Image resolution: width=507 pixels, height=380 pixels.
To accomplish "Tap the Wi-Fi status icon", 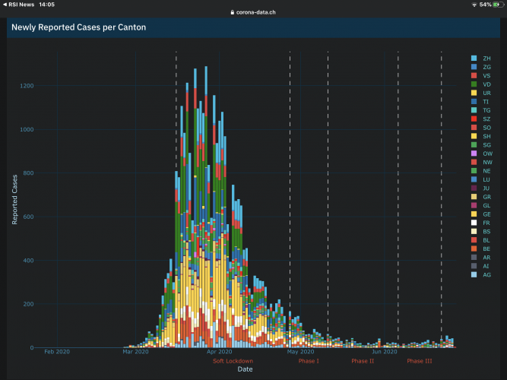I will coord(474,5).
